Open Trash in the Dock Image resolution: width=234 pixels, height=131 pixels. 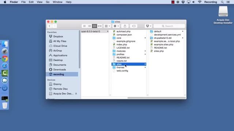(5, 106)
